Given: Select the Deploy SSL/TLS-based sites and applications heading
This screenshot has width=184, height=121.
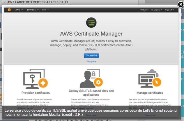Looking at the screenshot, I should tap(91, 93).
